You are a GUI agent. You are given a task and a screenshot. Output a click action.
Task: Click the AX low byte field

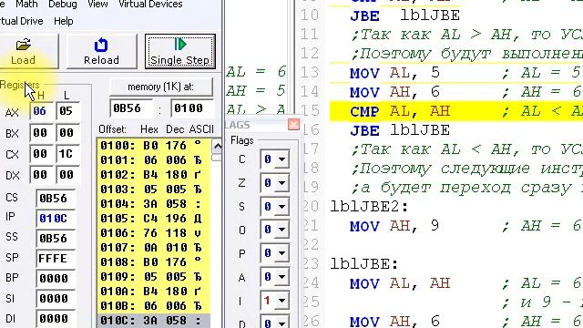67,111
